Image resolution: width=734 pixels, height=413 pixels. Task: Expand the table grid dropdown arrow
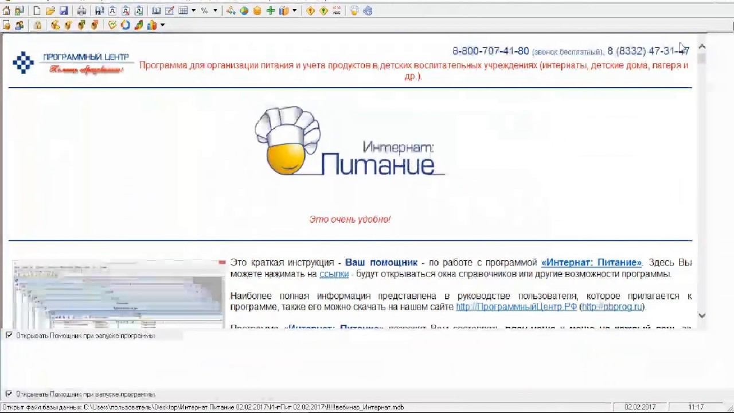coord(193,11)
